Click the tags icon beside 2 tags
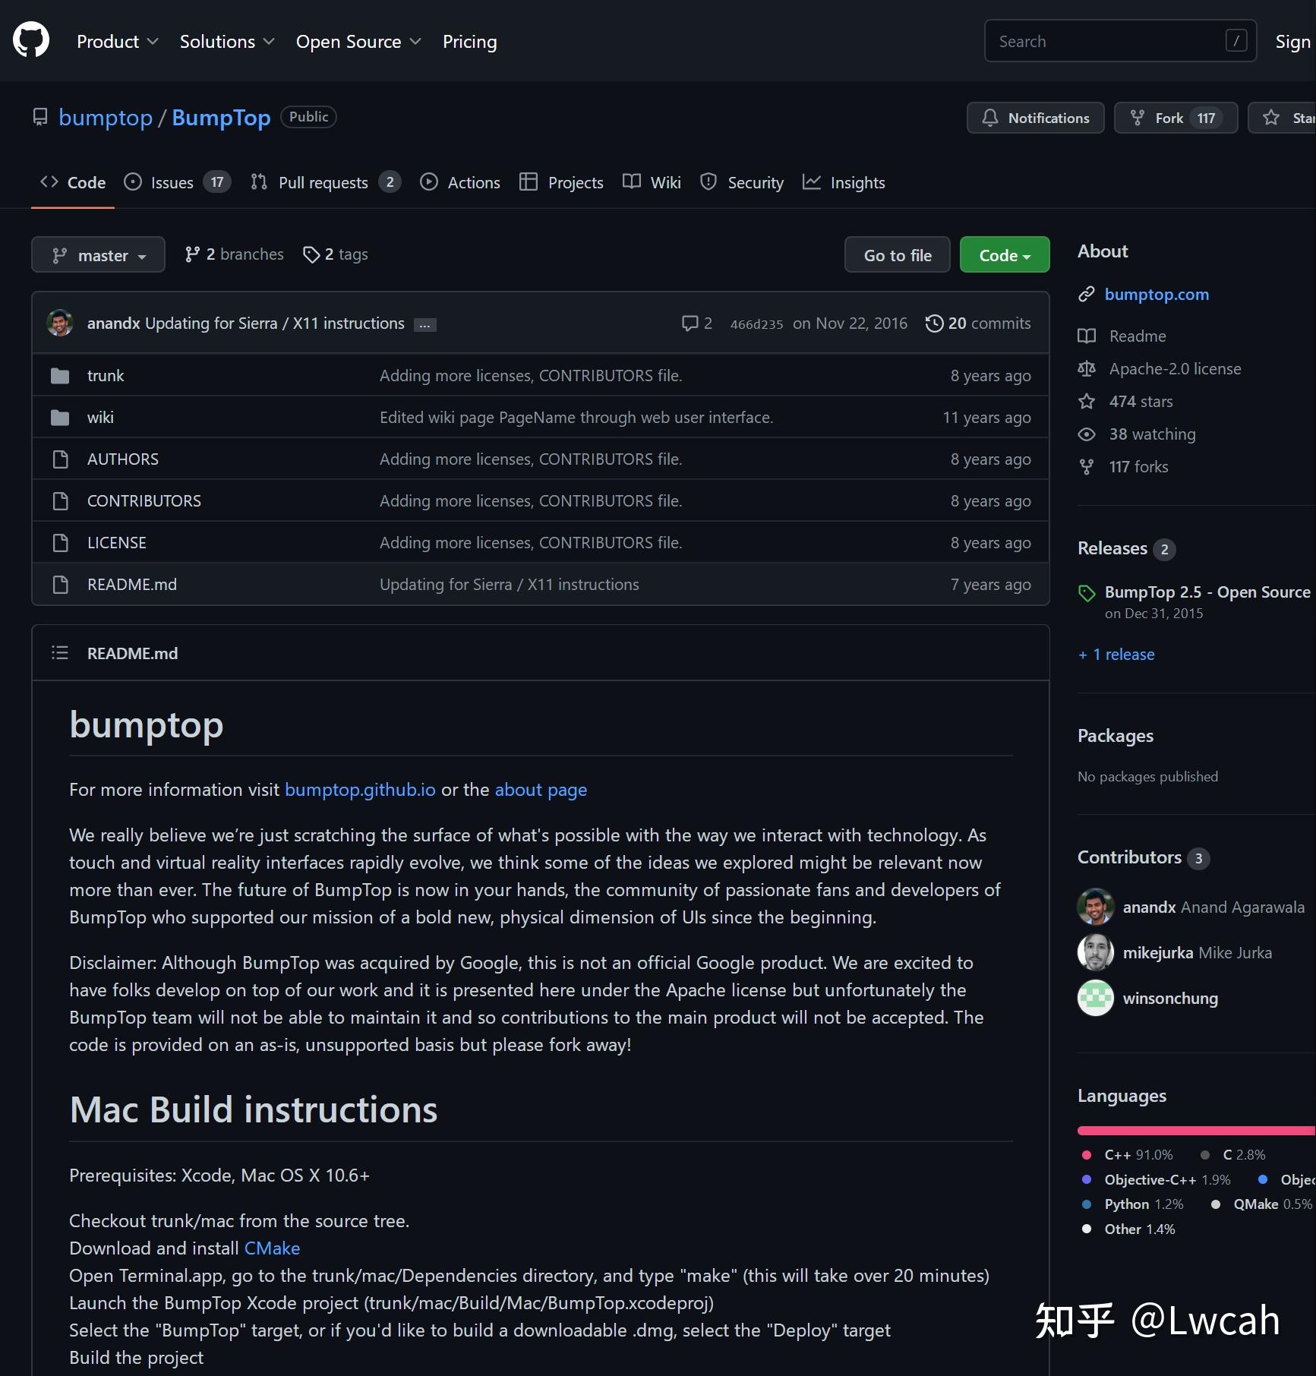Viewport: 1316px width, 1376px height. [311, 254]
